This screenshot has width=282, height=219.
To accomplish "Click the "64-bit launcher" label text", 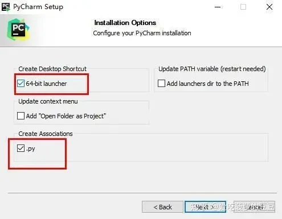I will [46, 84].
